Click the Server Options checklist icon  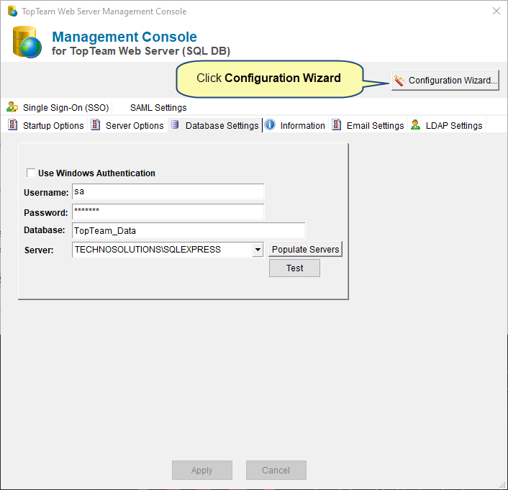(96, 124)
